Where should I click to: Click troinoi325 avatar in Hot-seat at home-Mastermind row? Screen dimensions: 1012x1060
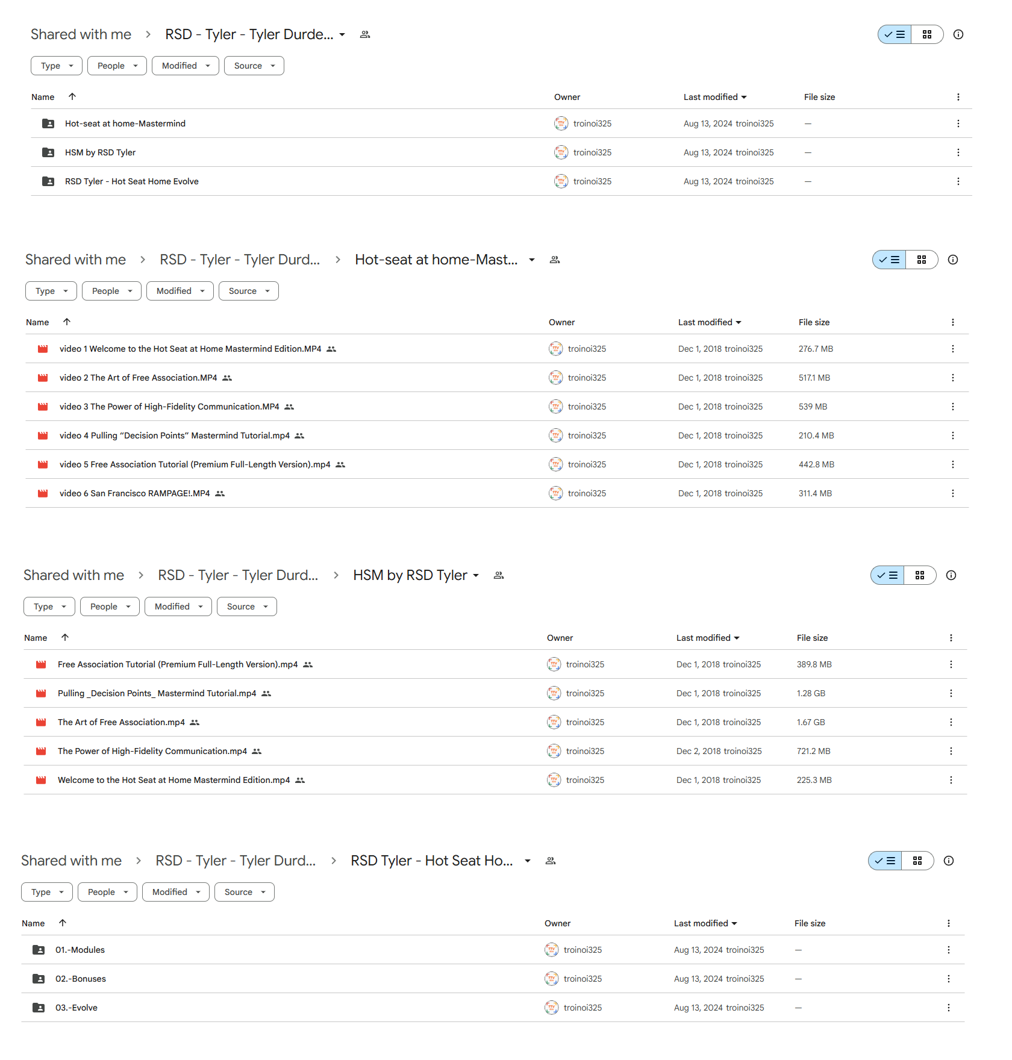pyautogui.click(x=561, y=123)
